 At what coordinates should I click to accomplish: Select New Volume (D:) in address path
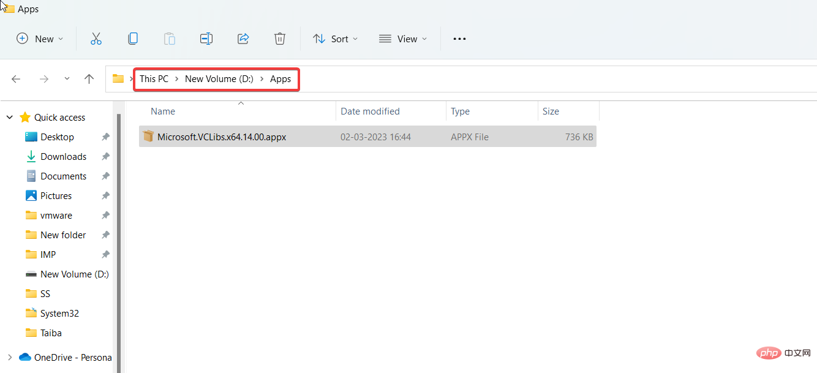(219, 79)
